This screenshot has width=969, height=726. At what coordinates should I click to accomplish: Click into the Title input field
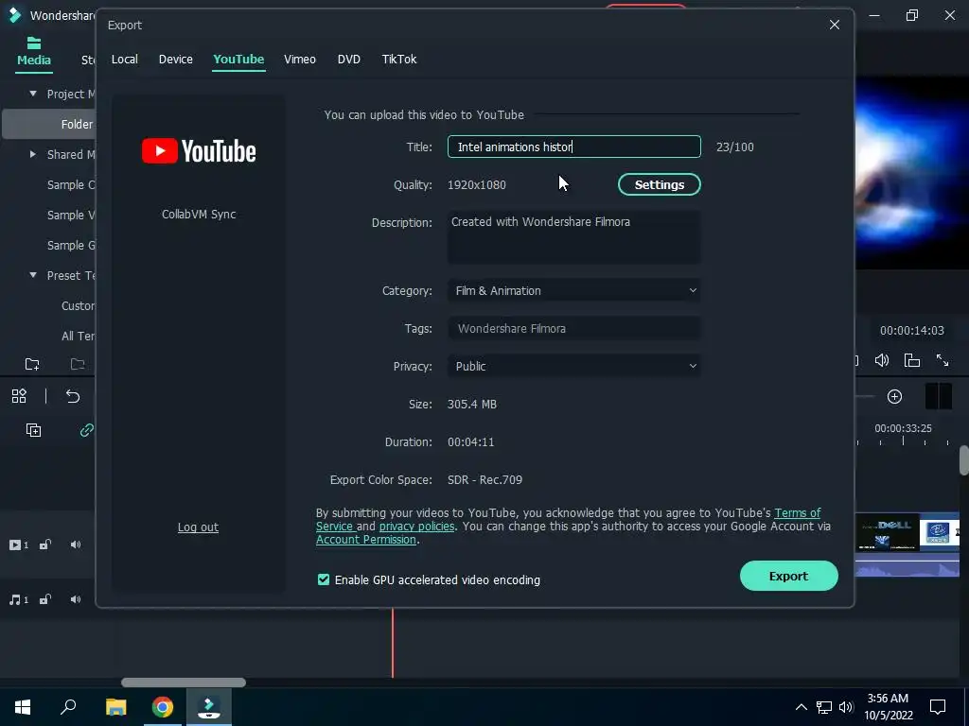(x=574, y=147)
